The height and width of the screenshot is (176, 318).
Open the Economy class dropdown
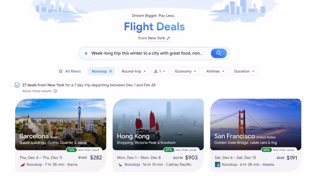tap(185, 71)
